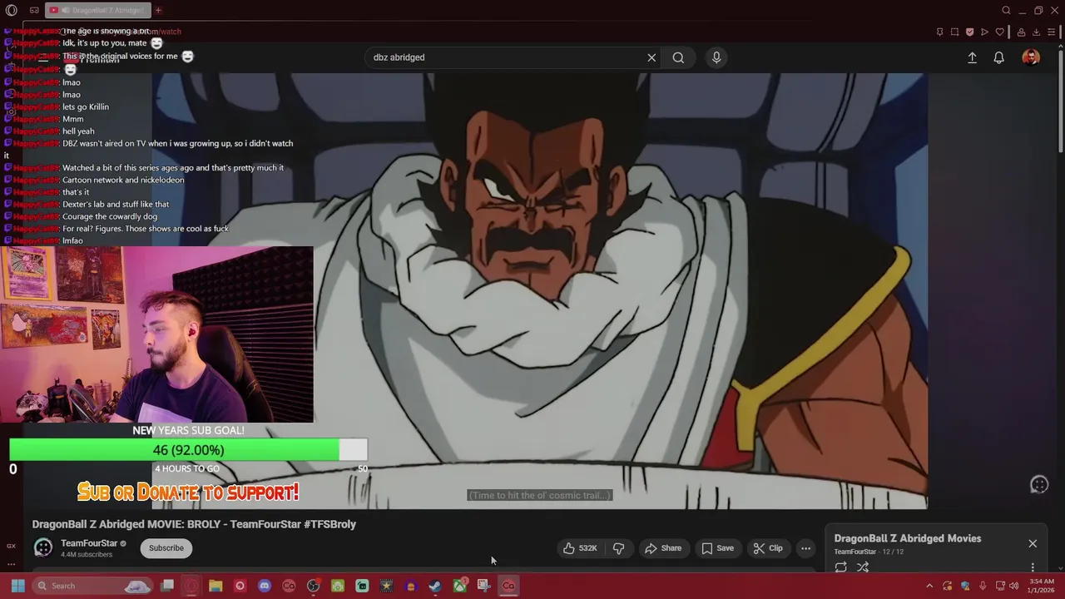Viewport: 1065px width, 599px height.
Task: Open the TeamFourStar channel avatar
Action: (43, 547)
